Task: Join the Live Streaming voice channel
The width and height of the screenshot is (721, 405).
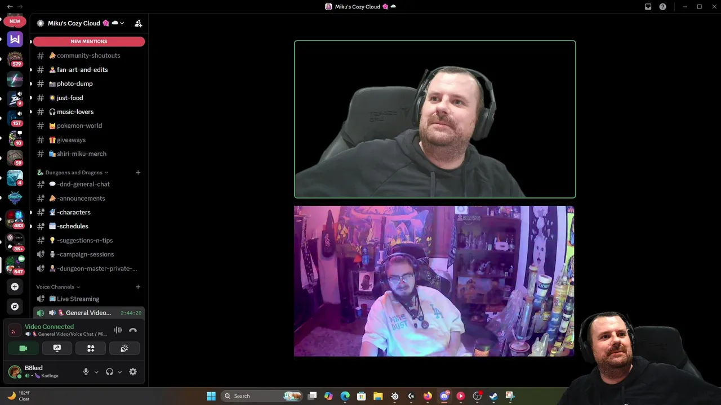Action: [x=89, y=299]
